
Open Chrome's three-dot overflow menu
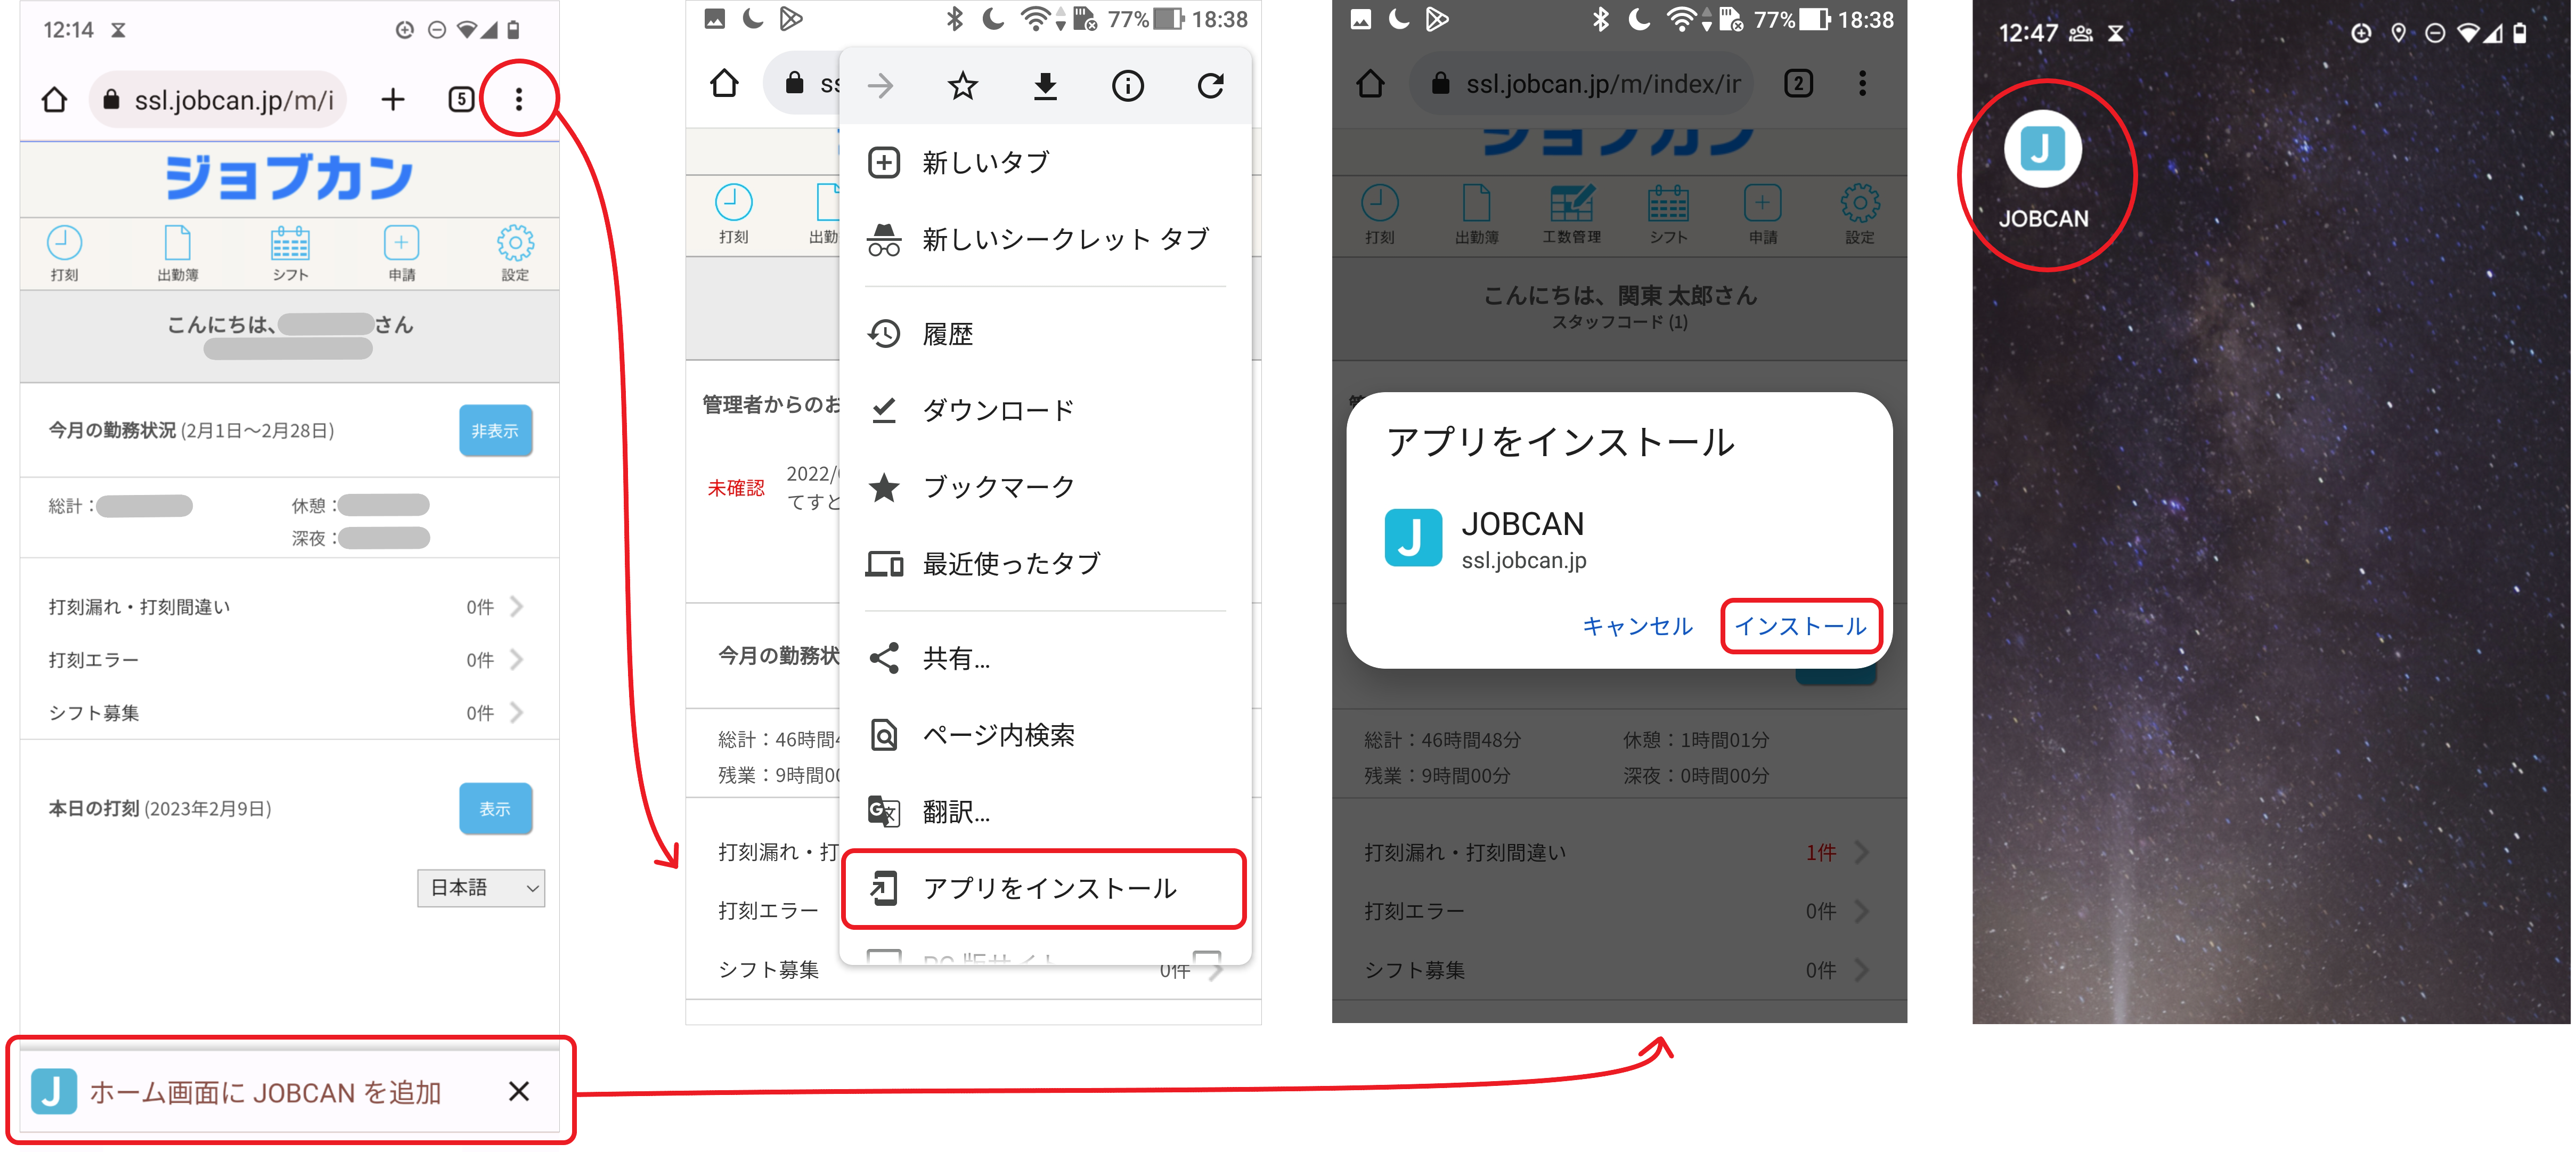(x=519, y=99)
